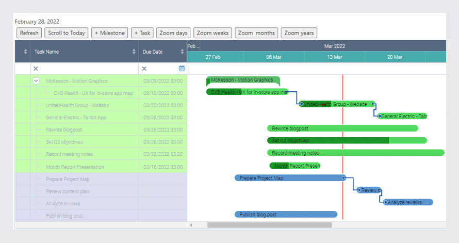Select Prepare Project Map task row
The image size is (459, 243).
pyautogui.click(x=101, y=179)
